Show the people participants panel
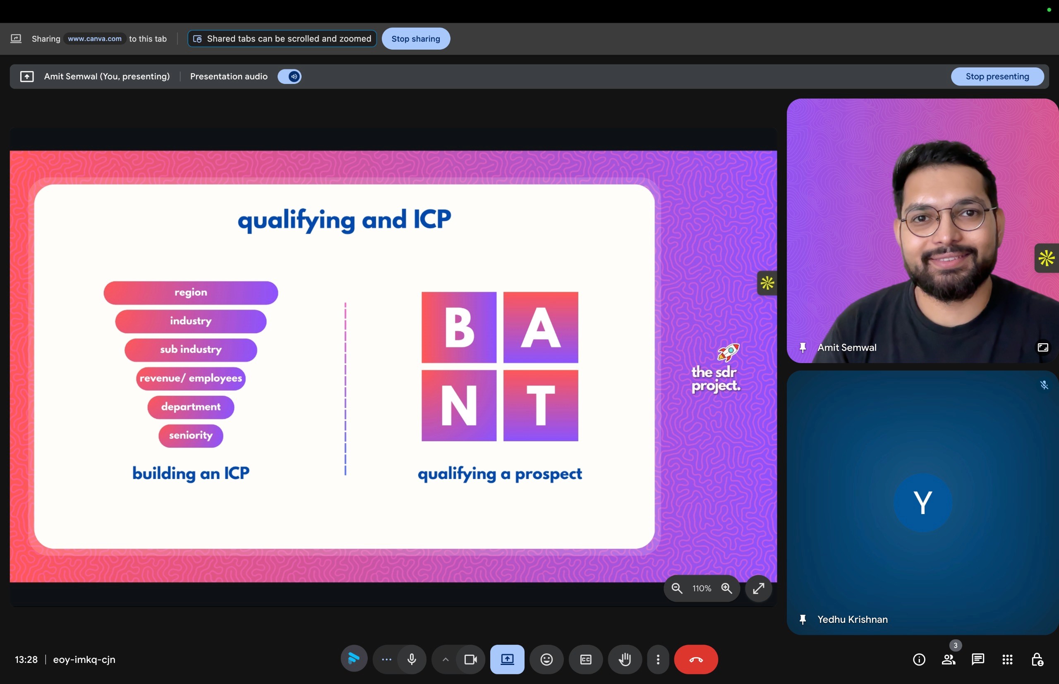This screenshot has height=684, width=1059. coord(948,660)
